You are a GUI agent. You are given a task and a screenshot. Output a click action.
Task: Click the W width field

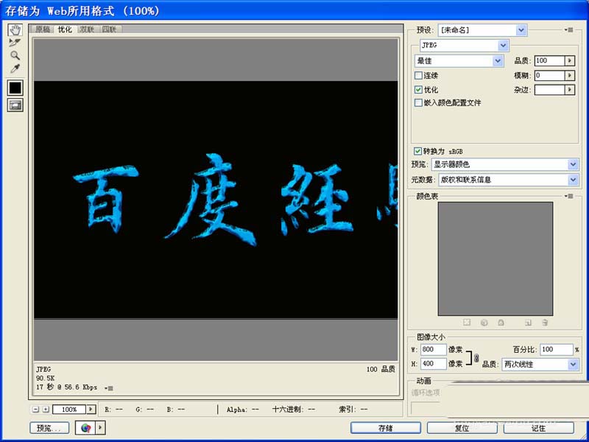433,349
